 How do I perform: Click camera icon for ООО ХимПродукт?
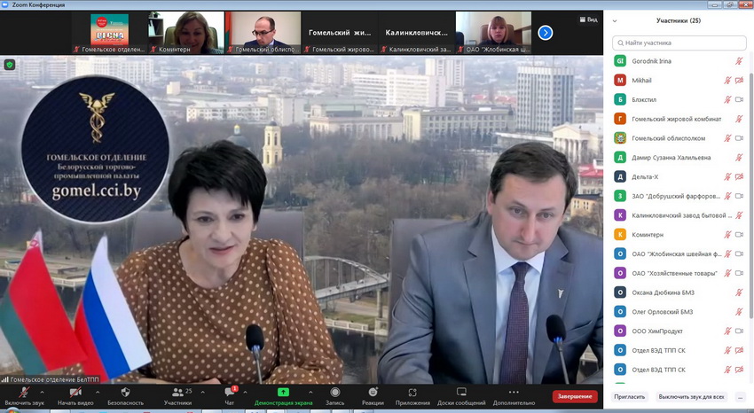(740, 331)
